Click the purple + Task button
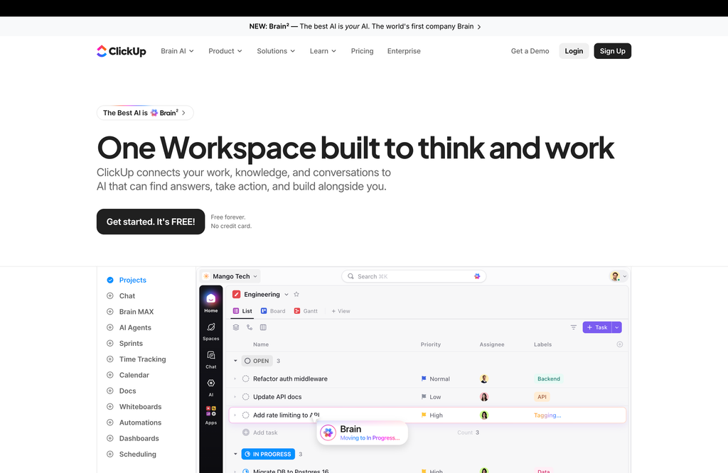The width and height of the screenshot is (728, 473). point(597,327)
